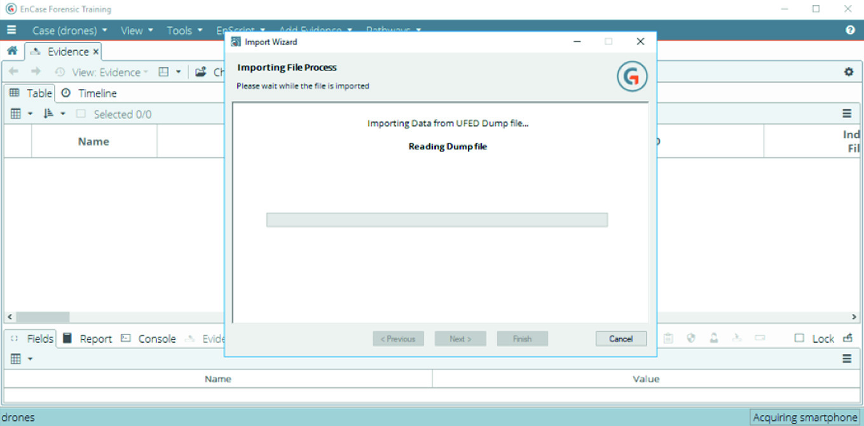This screenshot has height=426, width=864.
Task: Open the gear settings in Evidence toolbar
Action: 849,72
